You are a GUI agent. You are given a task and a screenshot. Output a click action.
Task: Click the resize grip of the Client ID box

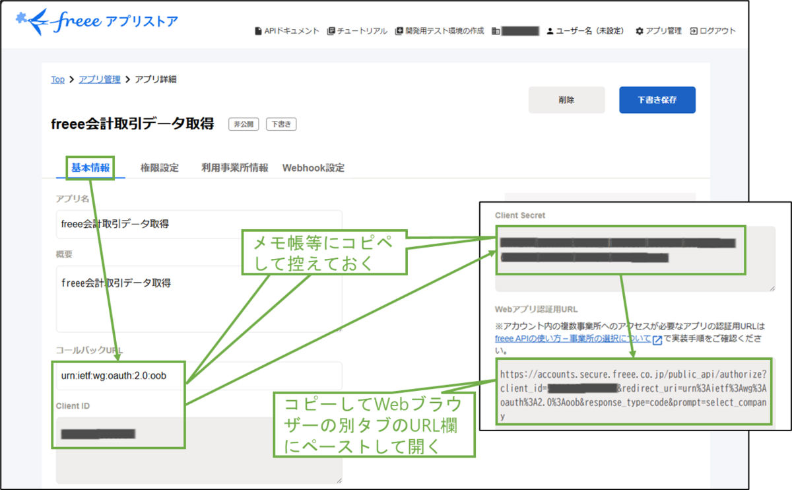(x=339, y=480)
